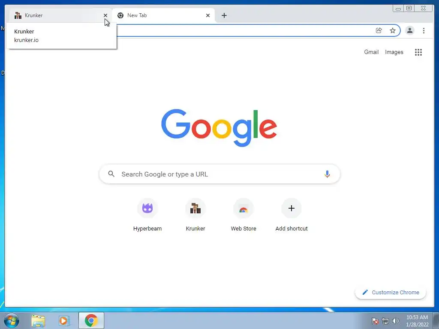The image size is (439, 329).
Task: Click the magnifier icon in the search box
Action: (111, 174)
